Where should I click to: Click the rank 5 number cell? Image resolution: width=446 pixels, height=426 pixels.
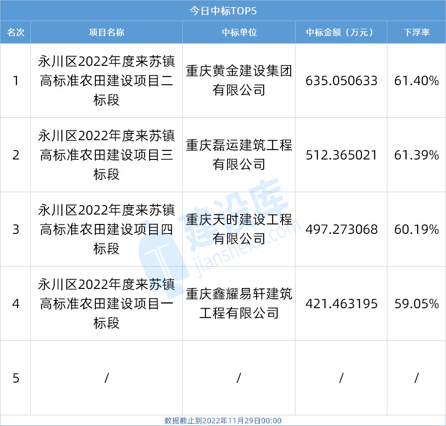coord(16,378)
